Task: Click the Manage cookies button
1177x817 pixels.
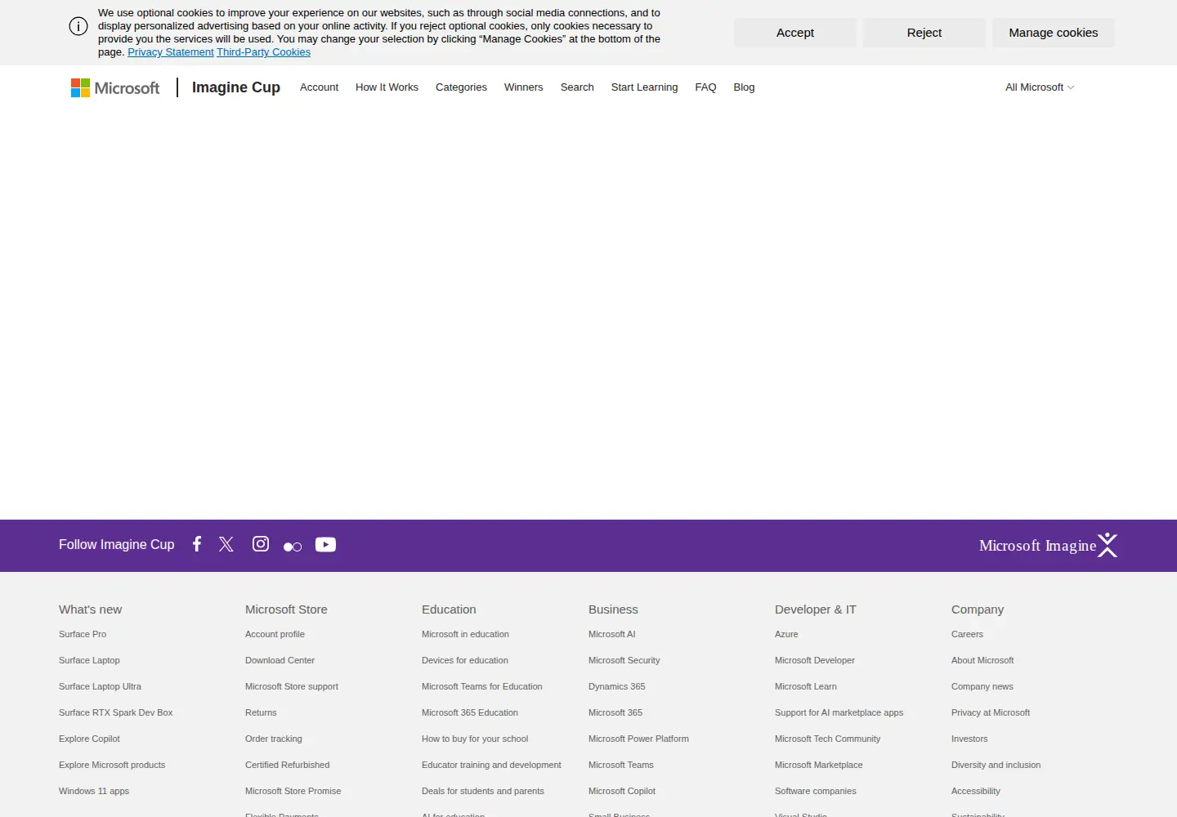Action: pos(1054,33)
